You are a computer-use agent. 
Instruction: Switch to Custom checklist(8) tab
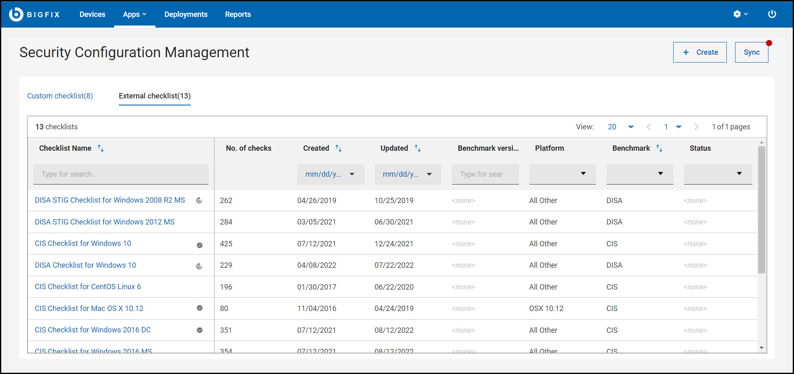click(x=60, y=96)
